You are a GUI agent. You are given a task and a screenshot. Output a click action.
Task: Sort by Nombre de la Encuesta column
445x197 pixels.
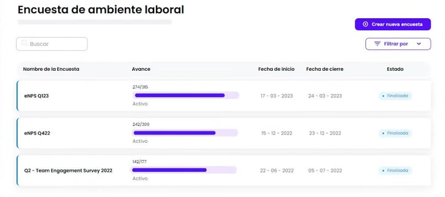coord(51,69)
